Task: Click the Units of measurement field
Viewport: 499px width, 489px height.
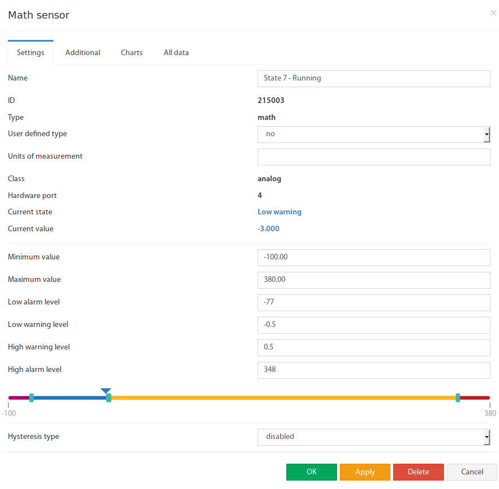Action: (x=374, y=157)
